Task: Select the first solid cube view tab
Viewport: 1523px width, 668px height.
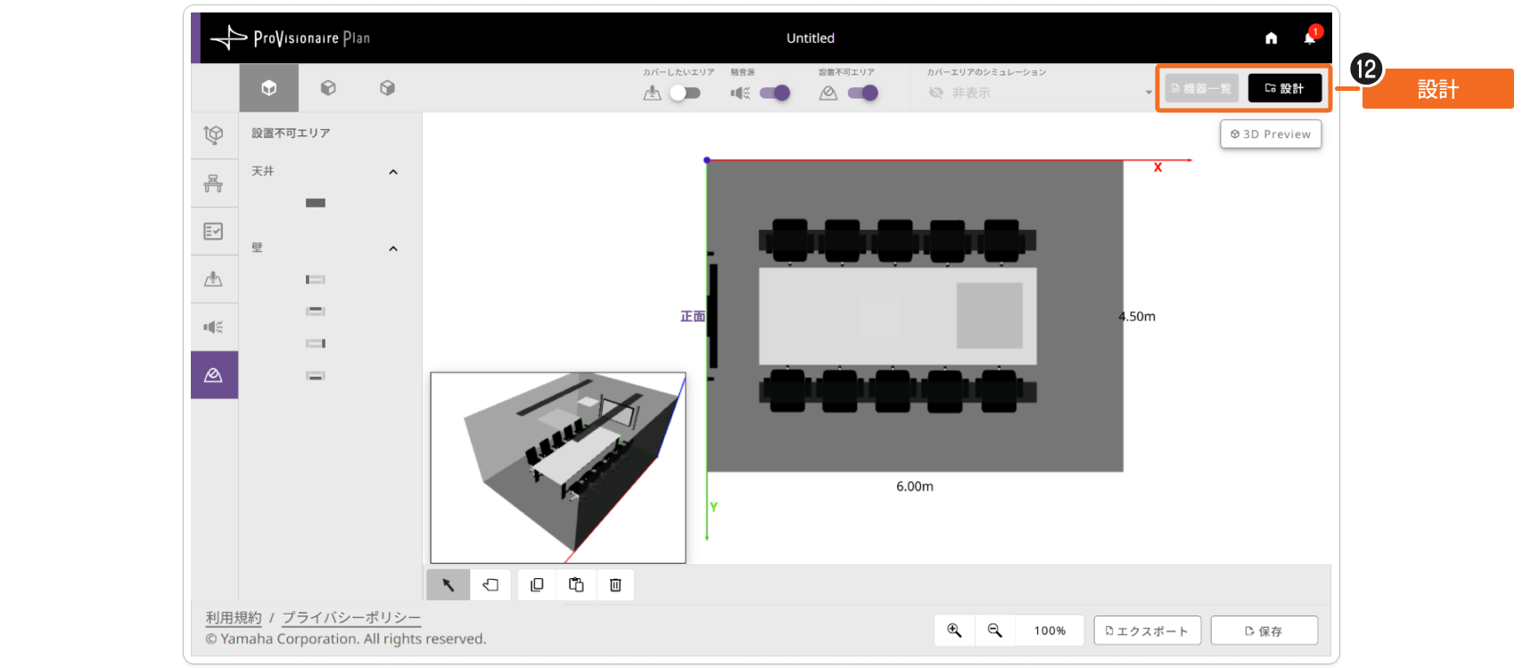Action: coord(268,88)
